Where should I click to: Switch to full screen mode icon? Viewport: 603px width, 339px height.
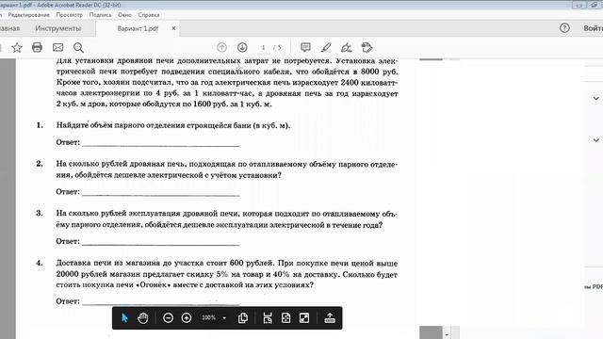coord(304,318)
